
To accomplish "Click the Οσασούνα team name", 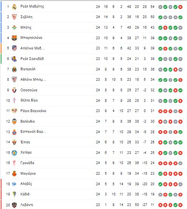I will [29, 90].
